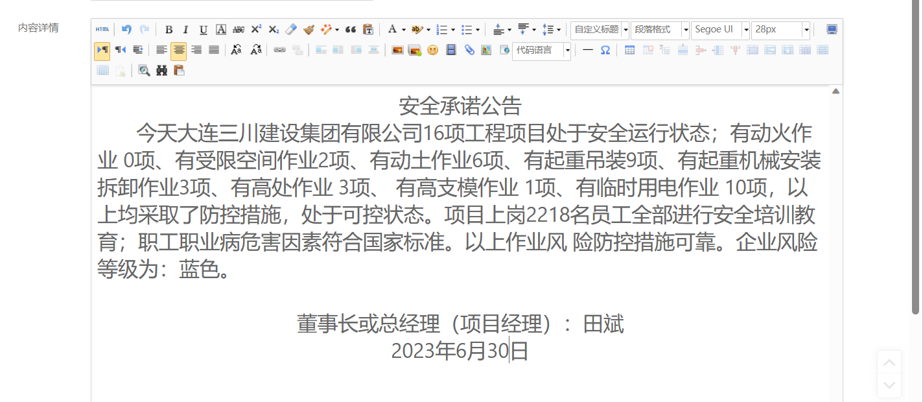Open the font color picker arrow
Viewport: 923px width, 402px height.
[x=404, y=29]
